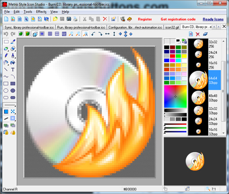Click the format list scroll-down arrow
This screenshot has height=194, width=229.
pyautogui.click(x=224, y=133)
